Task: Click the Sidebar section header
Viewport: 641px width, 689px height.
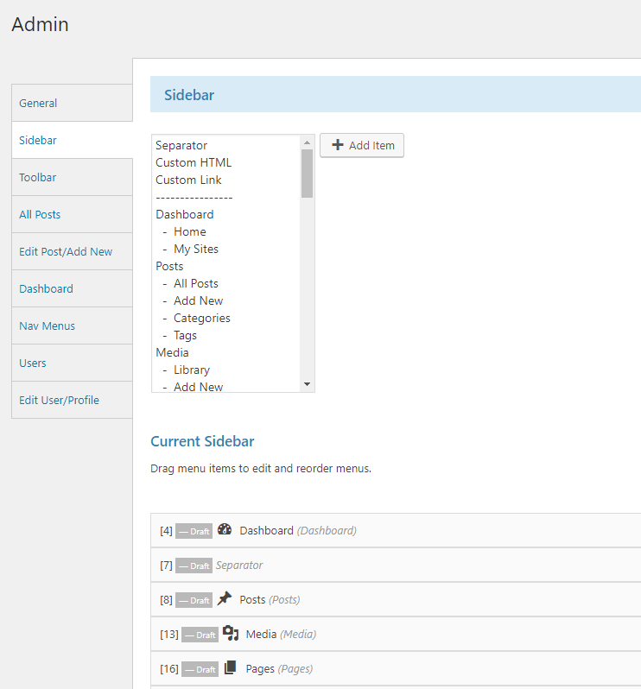Action: [396, 94]
